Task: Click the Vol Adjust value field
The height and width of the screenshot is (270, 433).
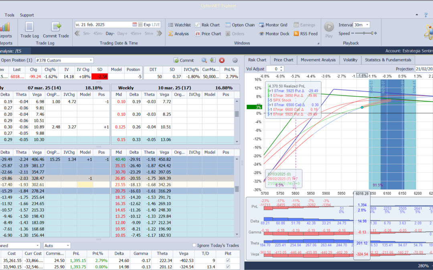Action: coord(273,69)
